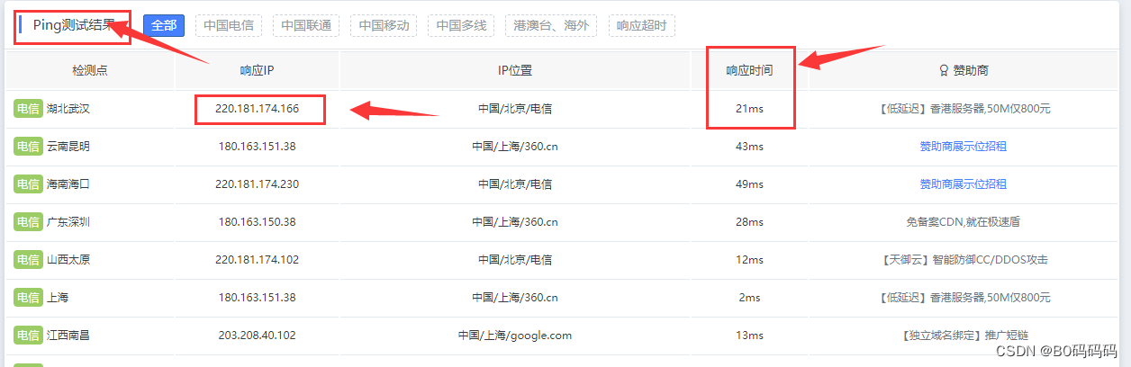Filter results by 中国电信

229,25
